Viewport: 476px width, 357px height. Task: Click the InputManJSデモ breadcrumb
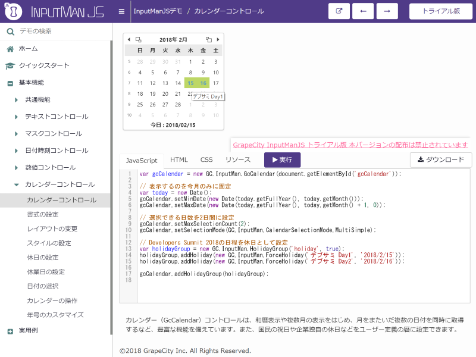pos(158,11)
